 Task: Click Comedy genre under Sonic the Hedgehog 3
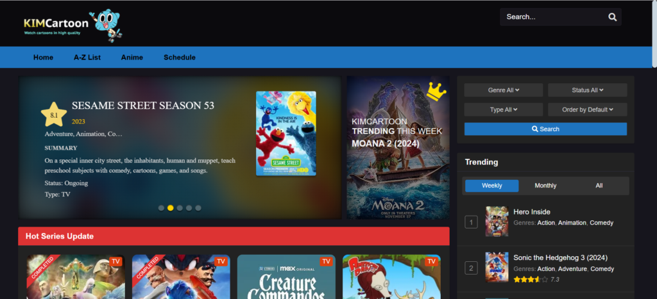click(602, 269)
